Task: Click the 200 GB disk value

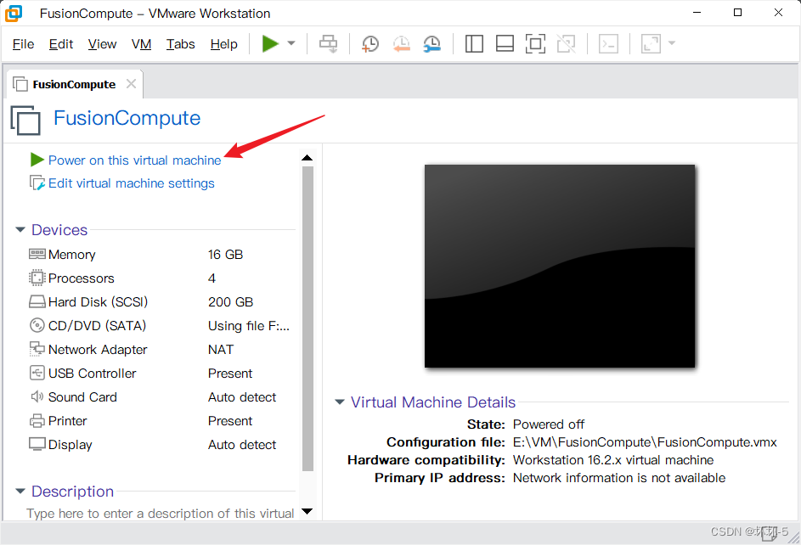Action: (x=230, y=302)
